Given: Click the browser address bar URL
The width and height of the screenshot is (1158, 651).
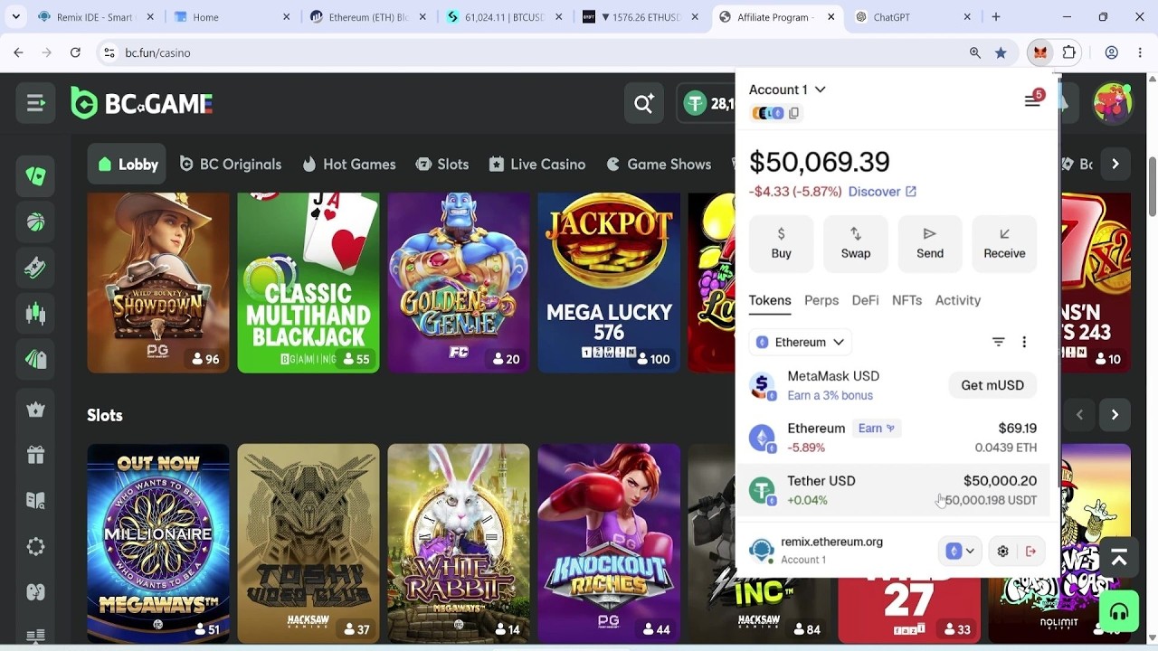Looking at the screenshot, I should pos(157,52).
